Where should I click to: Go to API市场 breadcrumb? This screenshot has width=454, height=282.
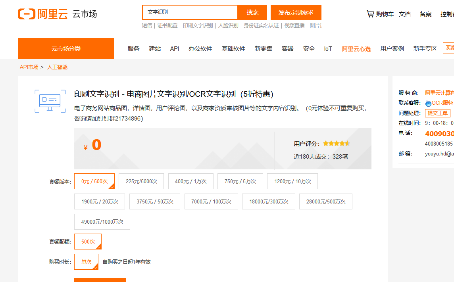pos(29,67)
